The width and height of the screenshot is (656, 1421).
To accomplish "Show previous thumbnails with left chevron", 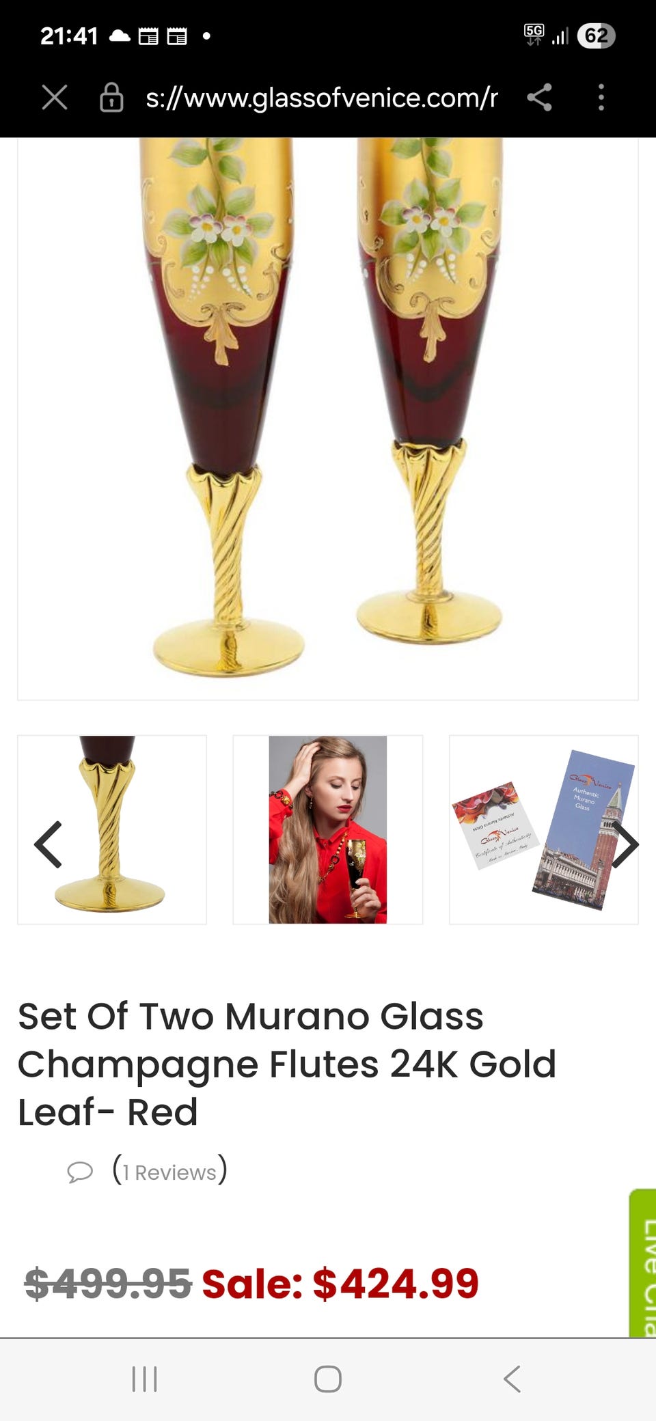I will click(x=48, y=844).
